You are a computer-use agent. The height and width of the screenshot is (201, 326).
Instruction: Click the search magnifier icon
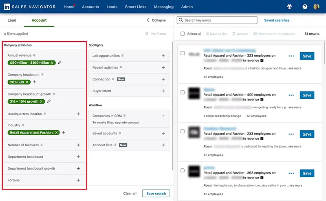[181, 20]
